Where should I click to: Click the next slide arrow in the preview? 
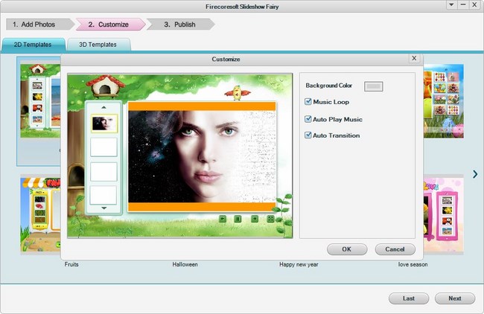coord(255,219)
